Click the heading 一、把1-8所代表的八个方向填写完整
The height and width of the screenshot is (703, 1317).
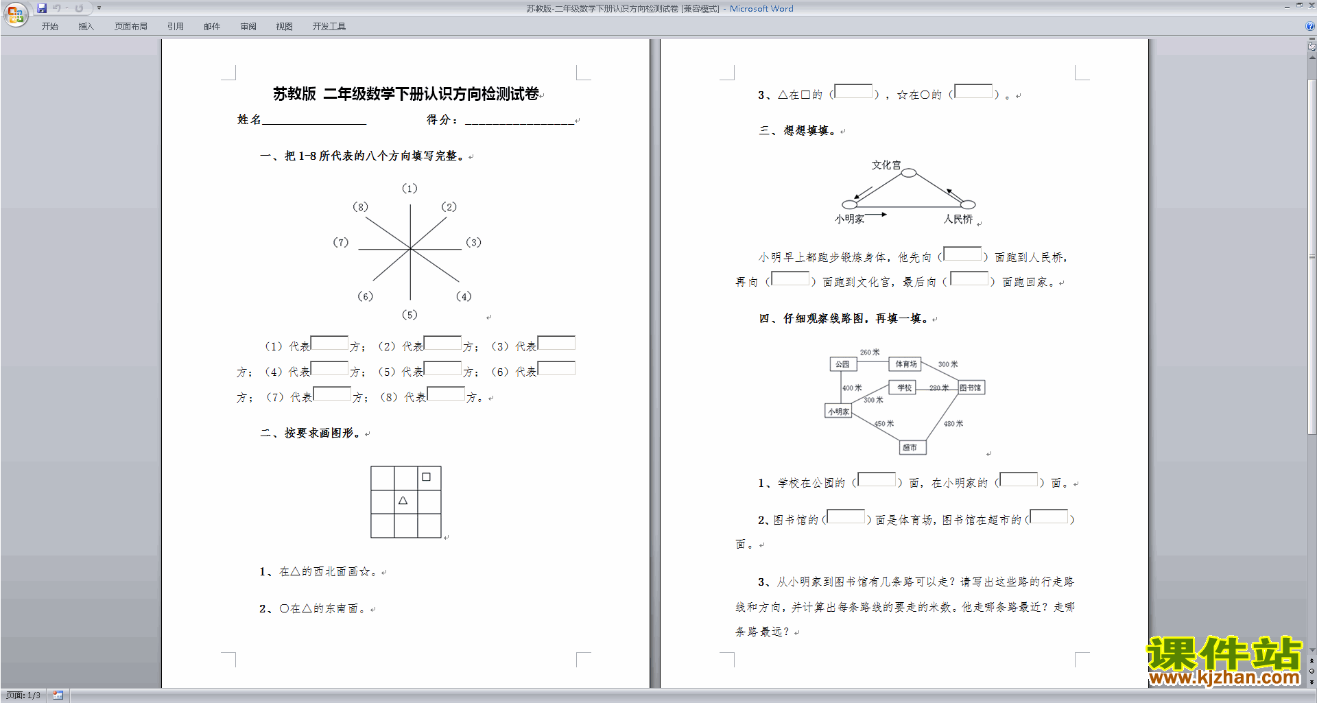pos(363,156)
